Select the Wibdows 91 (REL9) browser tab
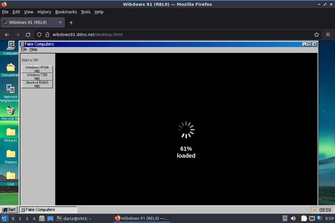 tap(33, 22)
